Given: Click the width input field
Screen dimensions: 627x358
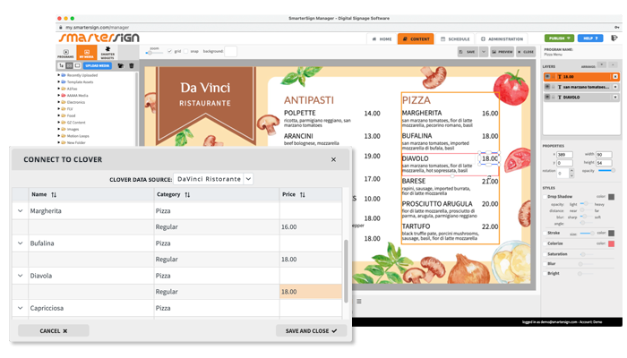Looking at the screenshot, I should point(604,155).
